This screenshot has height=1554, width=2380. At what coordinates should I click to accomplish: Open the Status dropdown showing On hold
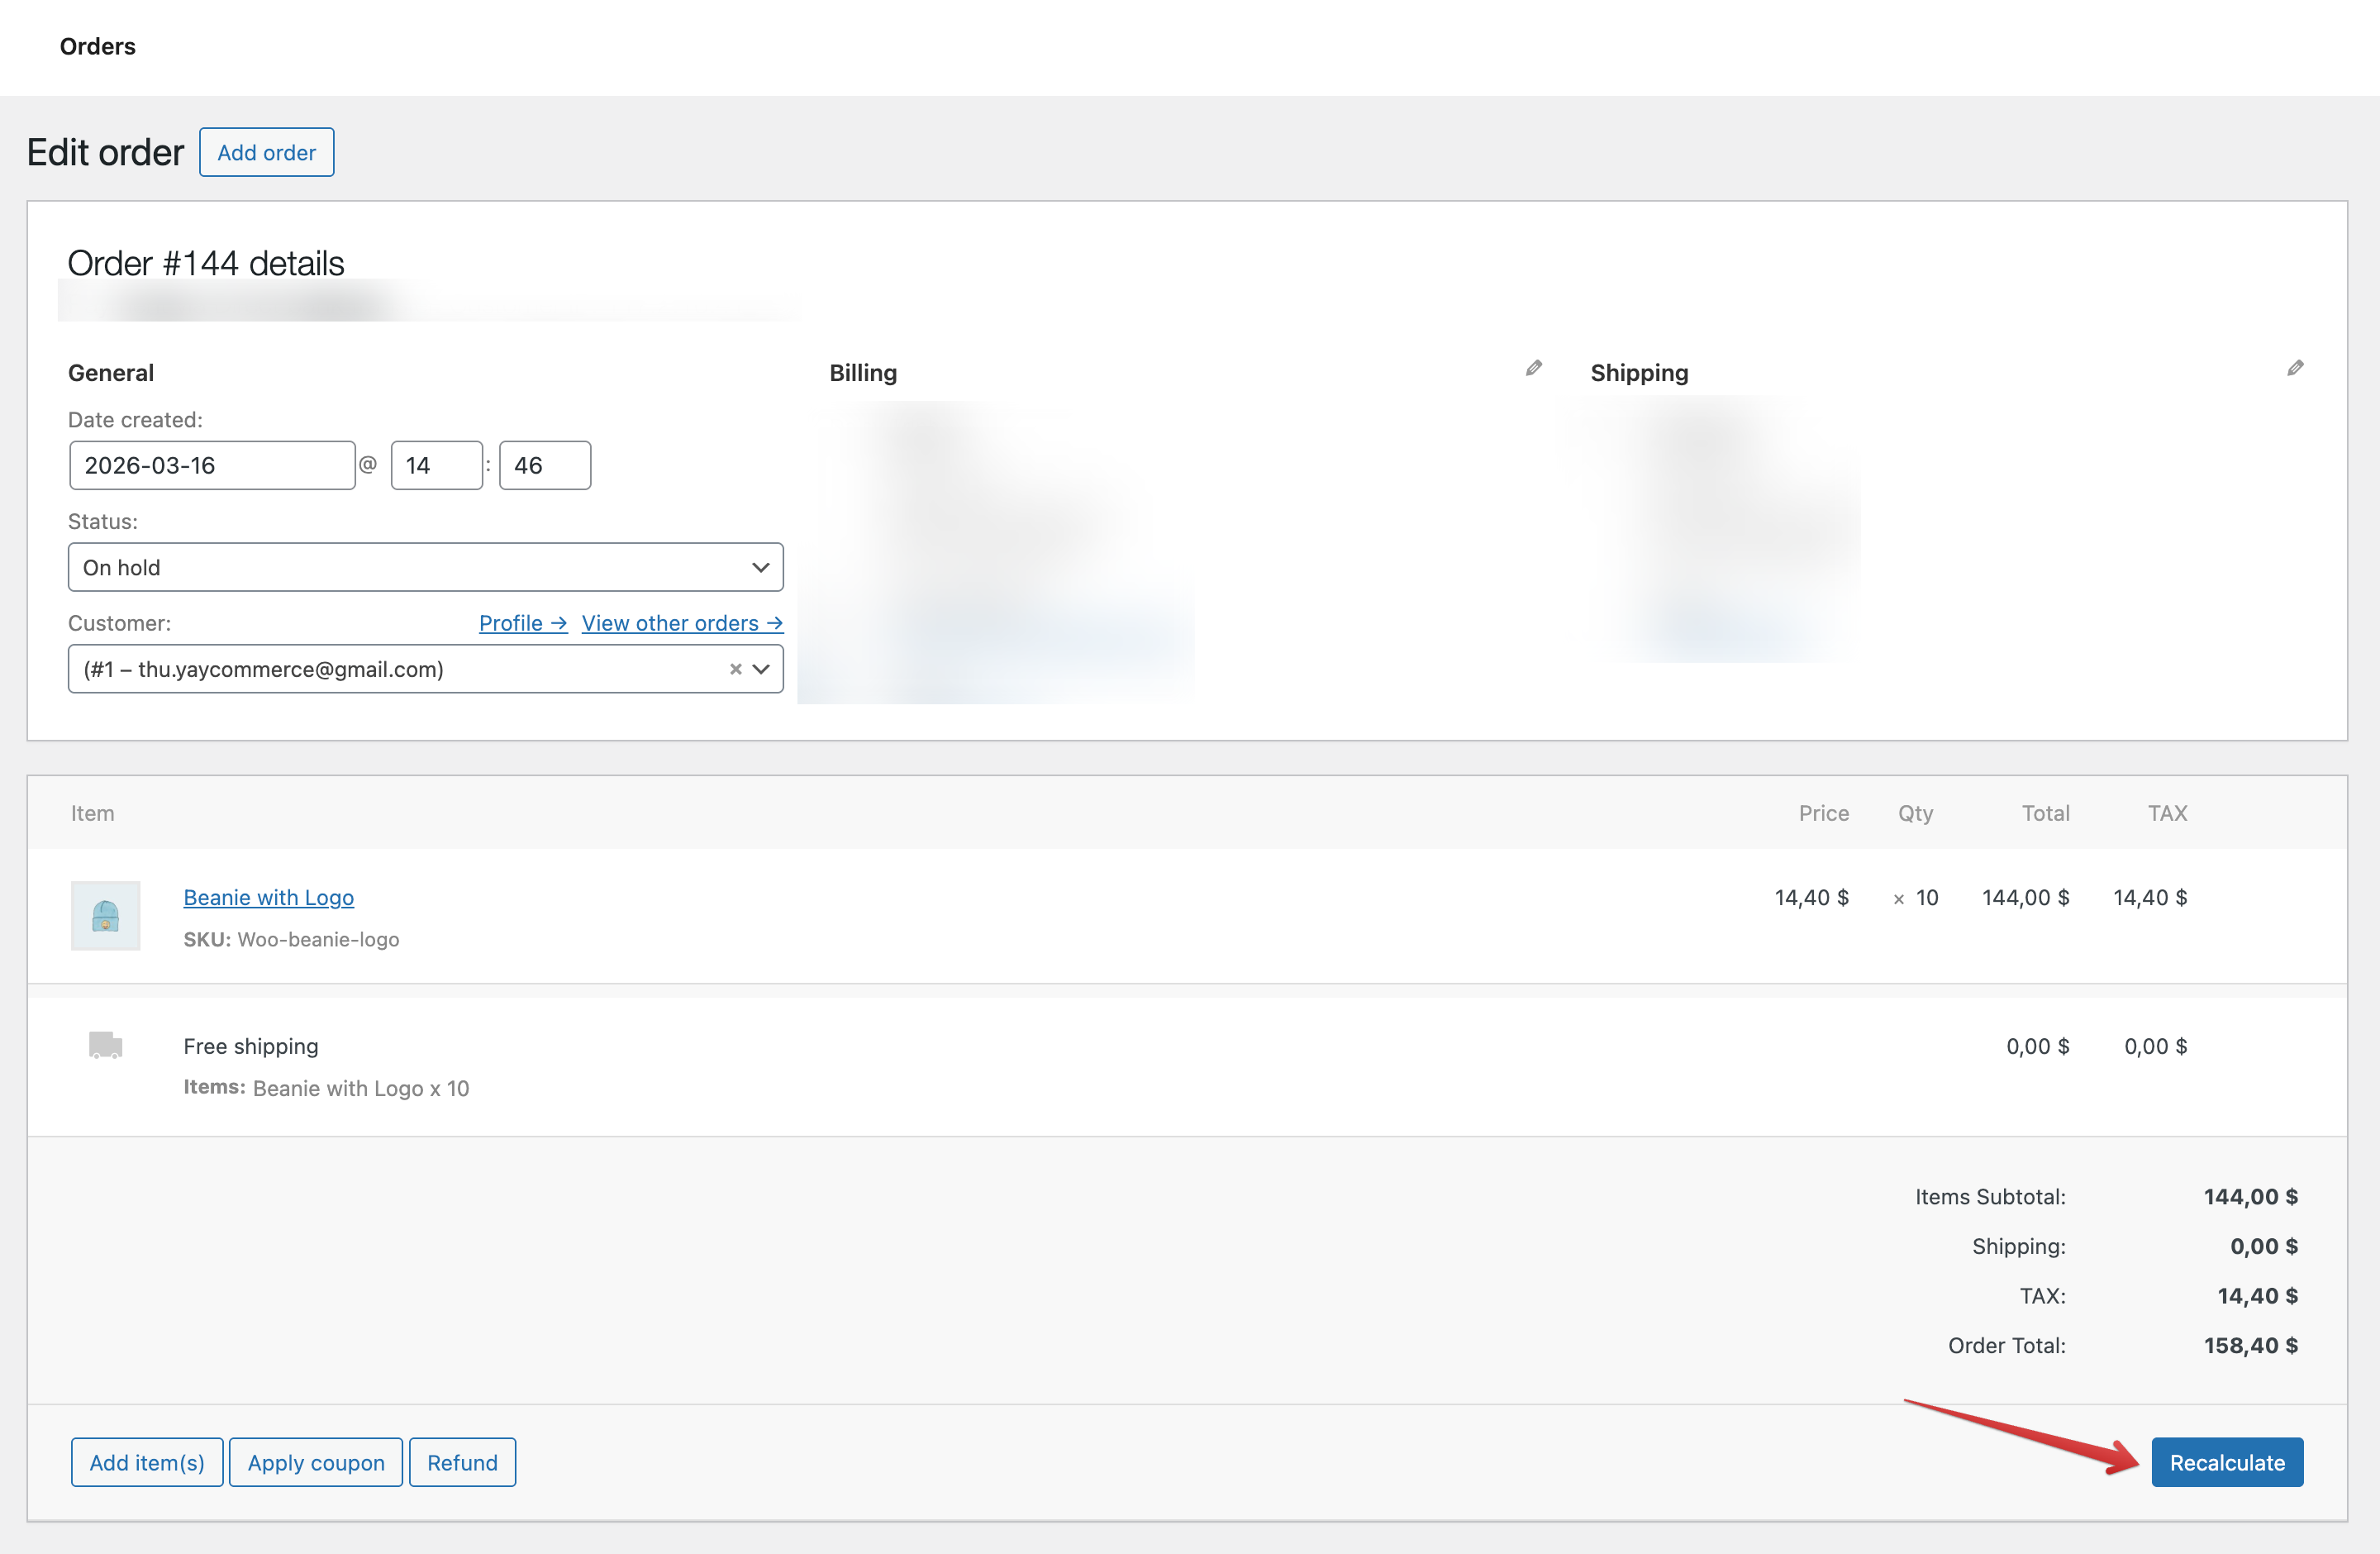pyautogui.click(x=425, y=567)
